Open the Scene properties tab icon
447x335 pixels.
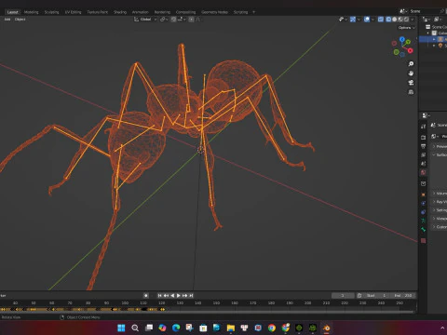(x=423, y=163)
